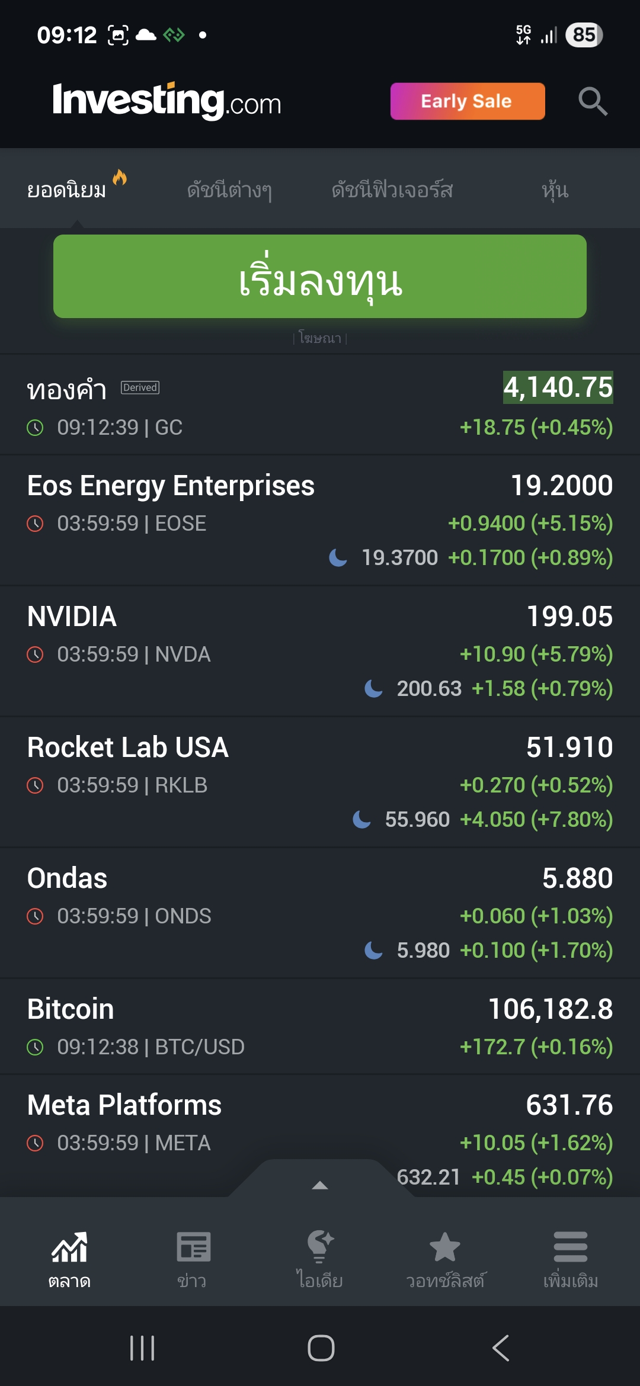The width and height of the screenshot is (640, 1386).
Task: Switch to the ดัชนีต่างๆ tab
Action: pos(229,190)
